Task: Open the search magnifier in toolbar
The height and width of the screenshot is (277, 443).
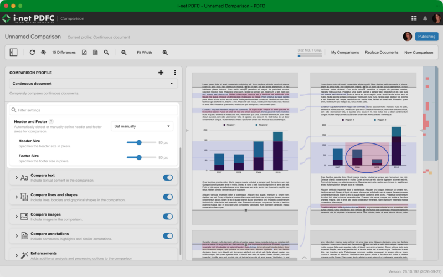Action: coord(106,52)
